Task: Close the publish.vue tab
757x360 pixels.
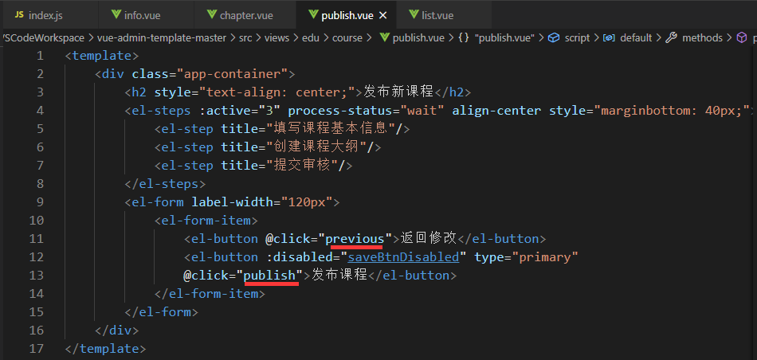Action: 382,15
